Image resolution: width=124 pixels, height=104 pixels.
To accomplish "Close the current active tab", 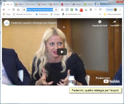I will 11,4.
